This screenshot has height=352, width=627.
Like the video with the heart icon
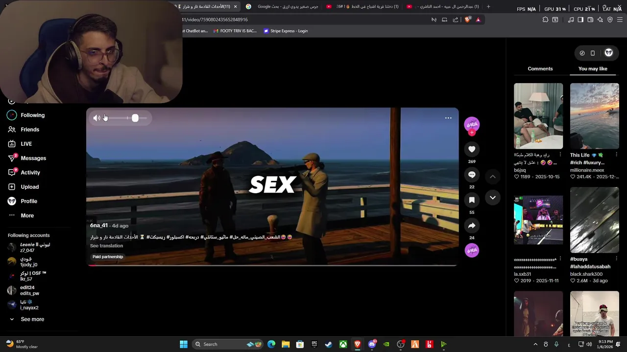click(472, 149)
